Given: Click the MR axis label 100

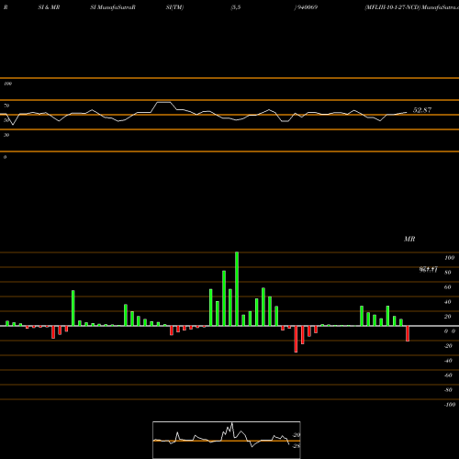Looking at the screenshot, I should click(449, 258).
